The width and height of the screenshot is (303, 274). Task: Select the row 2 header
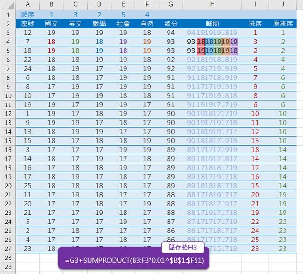[8, 24]
